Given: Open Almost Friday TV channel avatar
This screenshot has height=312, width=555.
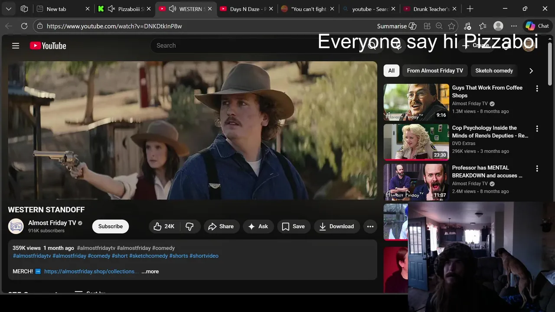Looking at the screenshot, I should 16,226.
